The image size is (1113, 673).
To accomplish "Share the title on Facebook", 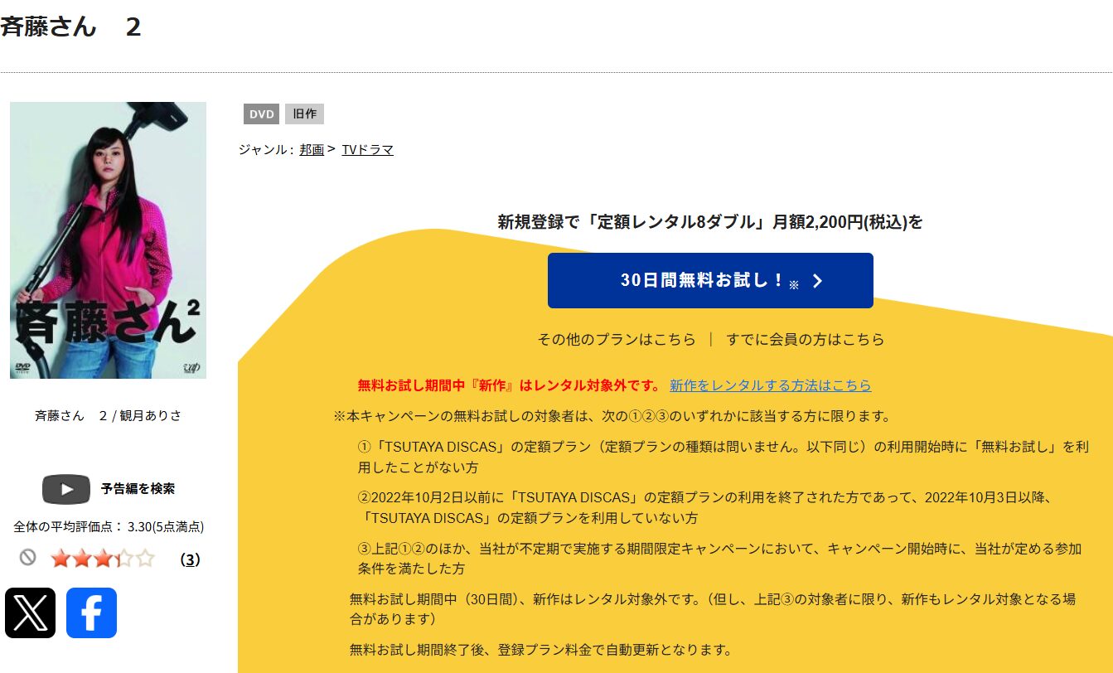I will 91,612.
